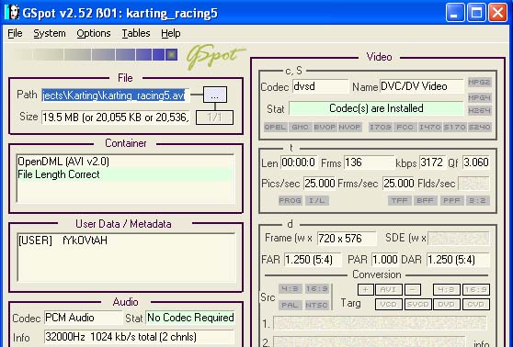Screen dimensions: 513x347
Task: Click the SVCD target button
Action: coord(417,304)
